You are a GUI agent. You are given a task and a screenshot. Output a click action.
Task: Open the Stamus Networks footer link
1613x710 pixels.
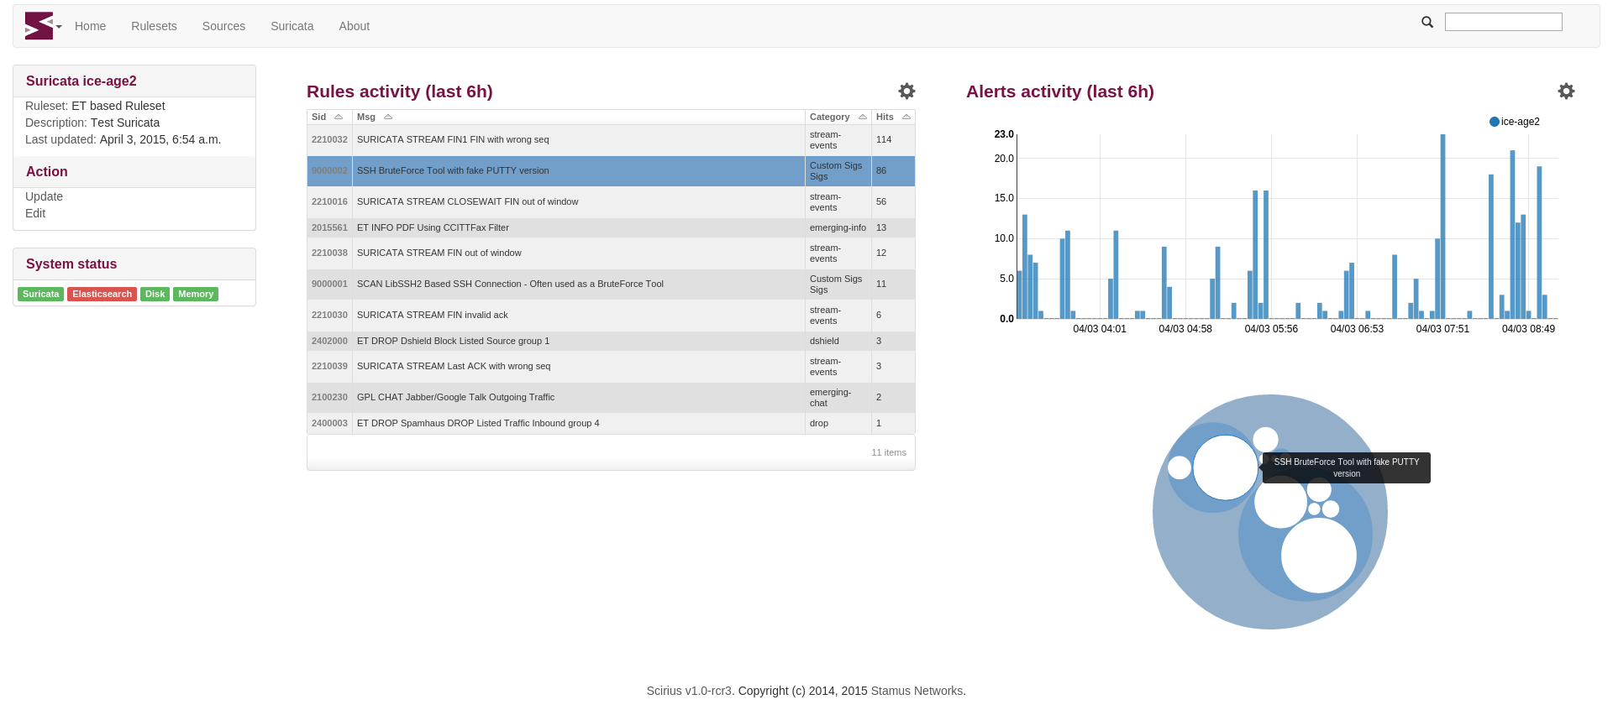click(x=917, y=691)
